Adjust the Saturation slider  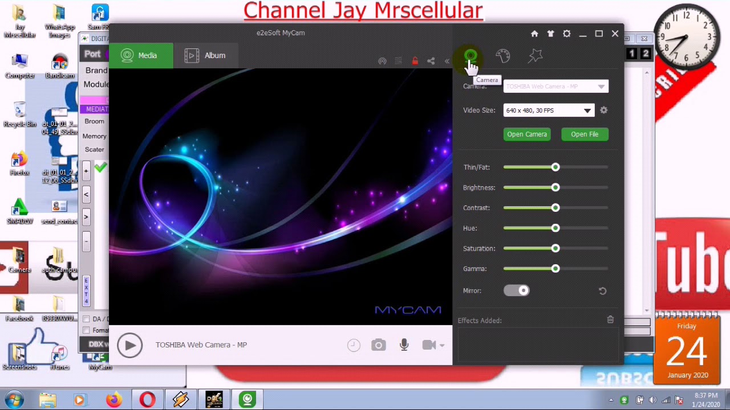555,248
